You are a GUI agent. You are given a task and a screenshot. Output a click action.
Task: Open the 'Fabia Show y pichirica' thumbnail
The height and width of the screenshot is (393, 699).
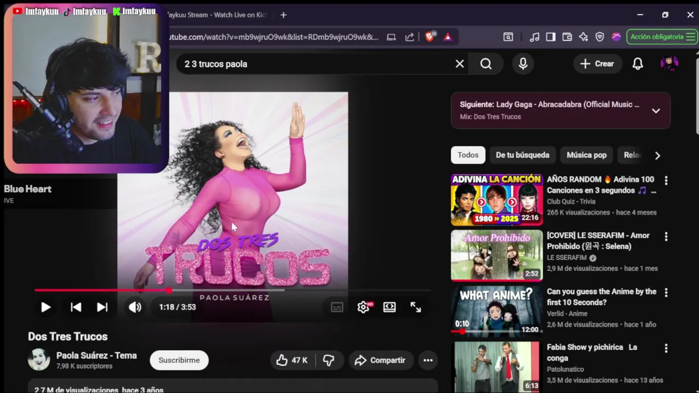pos(497,367)
